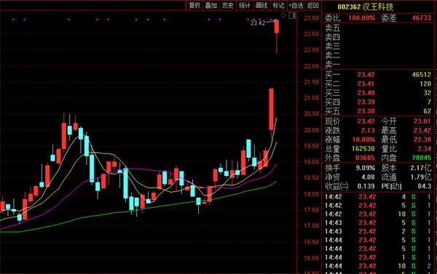This screenshot has width=437, height=274.
Task: Click the 标记 mark button
Action: pyautogui.click(x=278, y=5)
